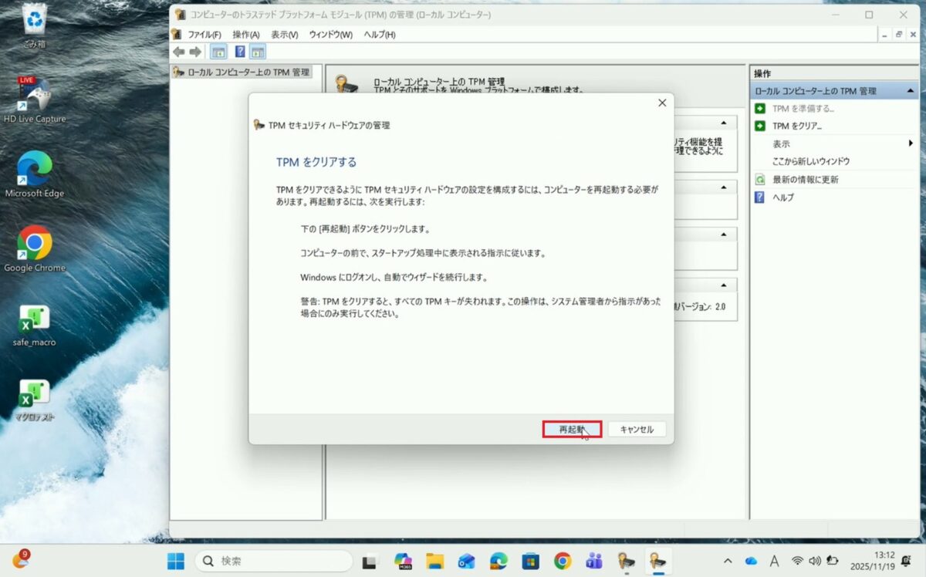Select the back navigation arrow in the toolbar
Image resolution: width=926 pixels, height=577 pixels.
tap(179, 52)
